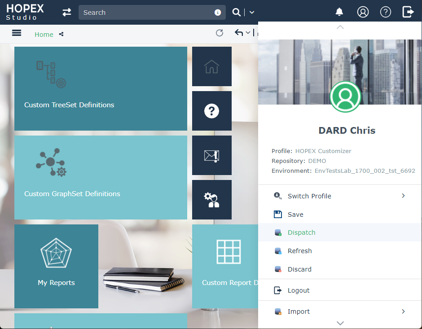Open the user account icon
This screenshot has height=329, width=422.
[x=363, y=12]
